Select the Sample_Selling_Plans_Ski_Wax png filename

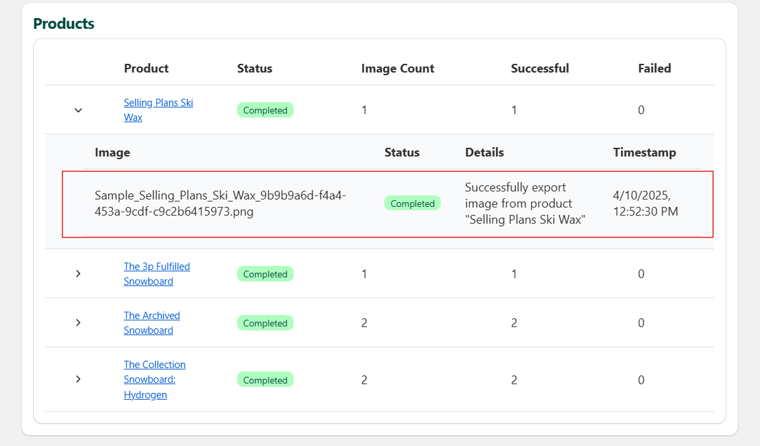220,204
